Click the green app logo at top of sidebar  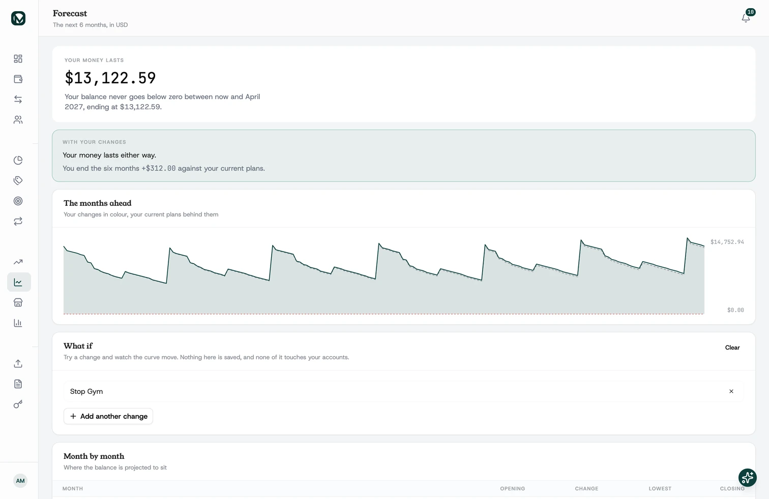[x=18, y=18]
